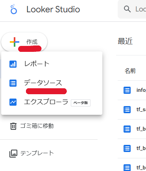The width and height of the screenshot is (146, 171).
Task: Click the colorful plus icon
Action: [x=15, y=42]
